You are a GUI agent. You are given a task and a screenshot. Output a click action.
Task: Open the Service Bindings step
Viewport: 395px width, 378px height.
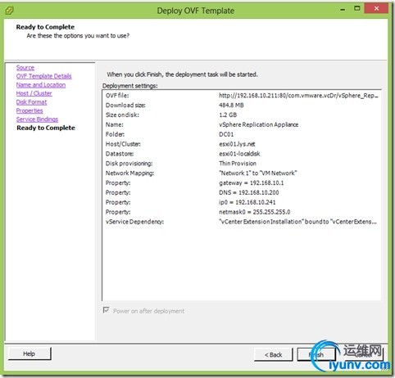(37, 119)
